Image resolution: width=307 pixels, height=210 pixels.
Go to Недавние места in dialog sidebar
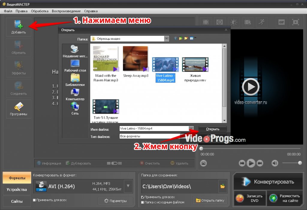tap(75, 51)
